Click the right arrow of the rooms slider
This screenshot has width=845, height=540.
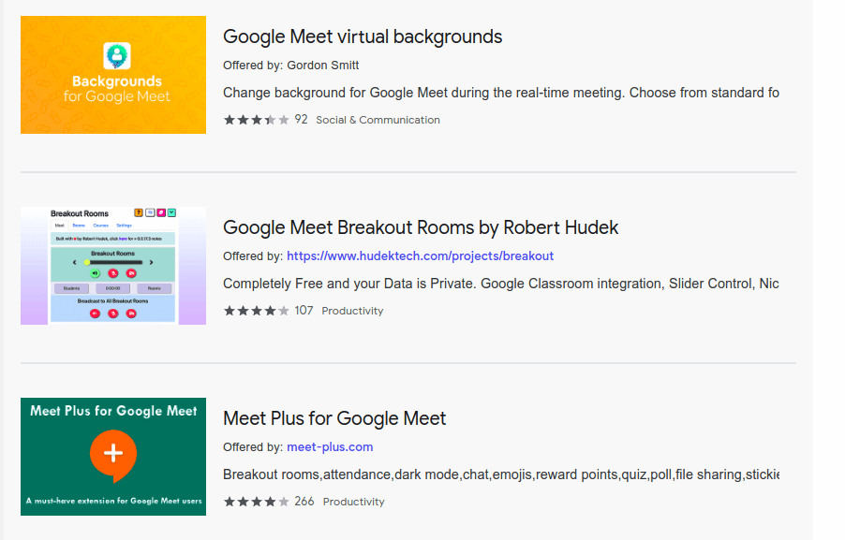coord(151,262)
